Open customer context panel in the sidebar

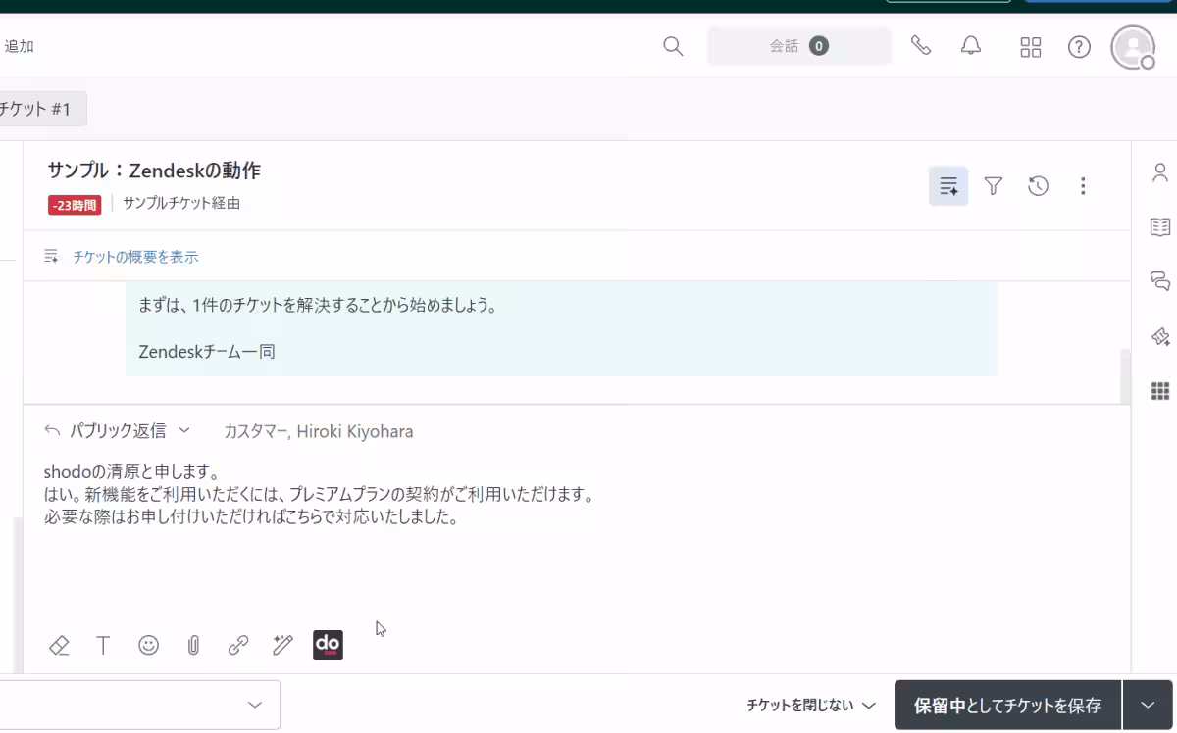tap(1160, 171)
